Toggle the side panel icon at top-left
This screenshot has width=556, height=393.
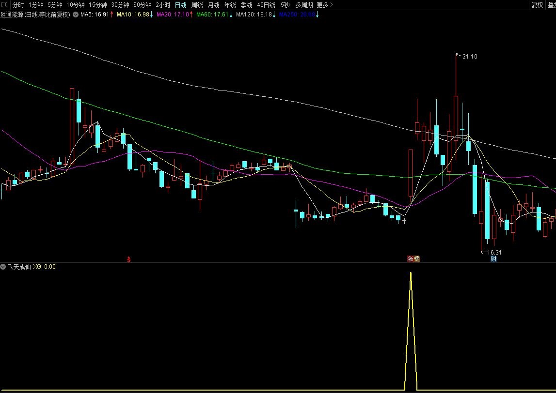tap(4, 5)
